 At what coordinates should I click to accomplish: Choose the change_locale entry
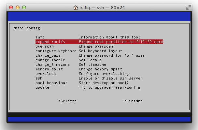pos(50,60)
